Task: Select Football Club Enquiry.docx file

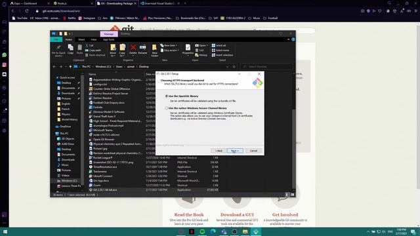Action: pyautogui.click(x=109, y=102)
